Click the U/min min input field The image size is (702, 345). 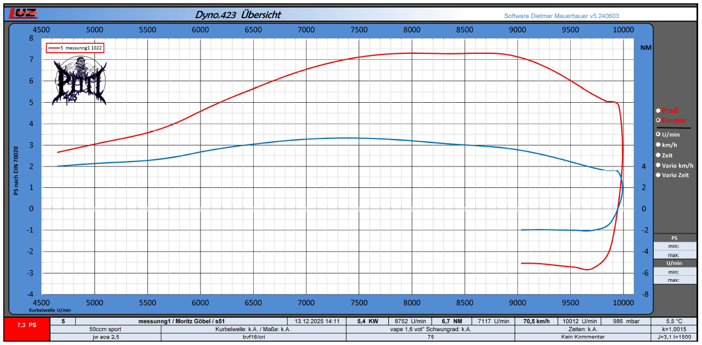click(675, 272)
